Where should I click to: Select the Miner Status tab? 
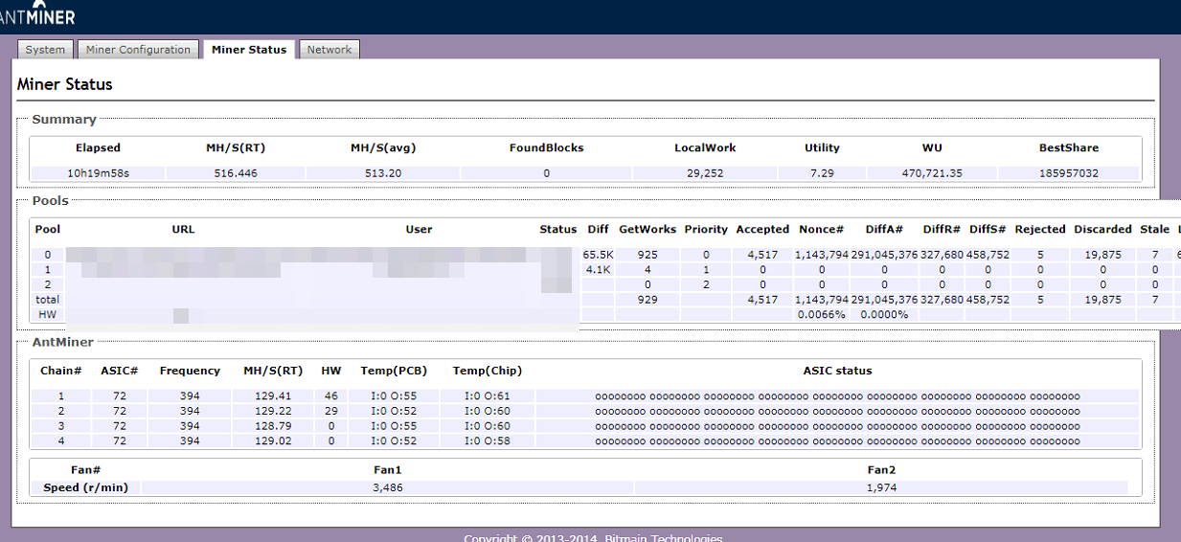(x=249, y=50)
